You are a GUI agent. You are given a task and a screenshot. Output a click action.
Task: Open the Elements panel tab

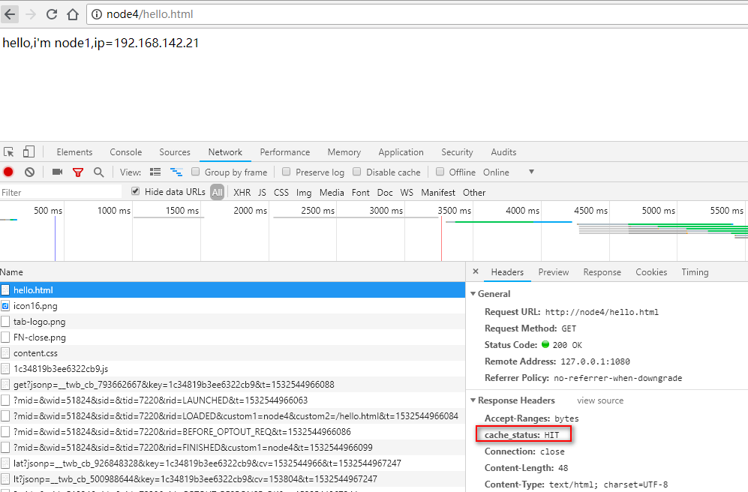(x=74, y=152)
